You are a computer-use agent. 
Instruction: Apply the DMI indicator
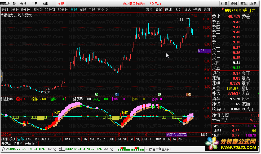37,139
